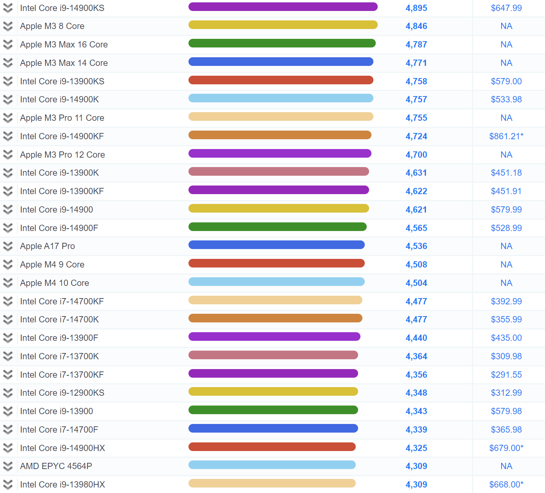This screenshot has height=493, width=545.
Task: Click the 4,846 score value
Action: [416, 26]
